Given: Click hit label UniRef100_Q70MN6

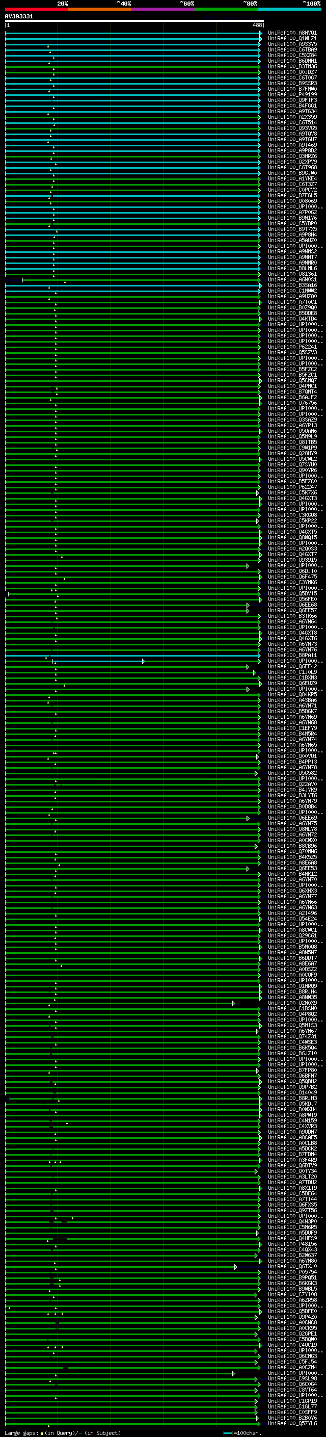Looking at the screenshot, I should [292, 852].
